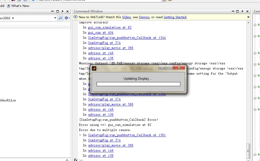Image resolution: width=260 pixels, height=161 pixels.
Task: Click the Updating Display progress bar
Action: [x=138, y=84]
